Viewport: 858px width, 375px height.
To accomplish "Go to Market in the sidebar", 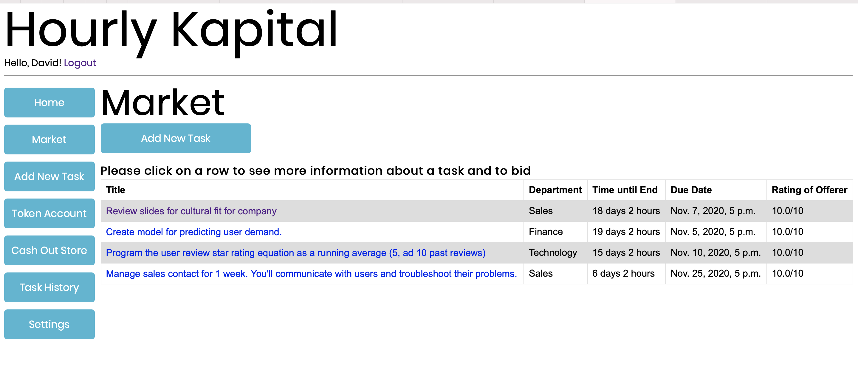I will tap(49, 140).
